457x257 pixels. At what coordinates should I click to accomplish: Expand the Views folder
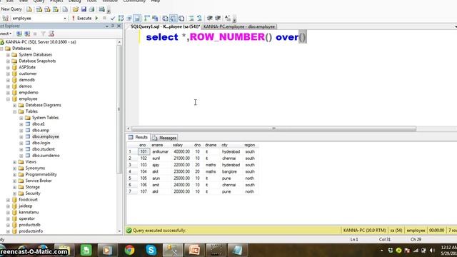14,162
